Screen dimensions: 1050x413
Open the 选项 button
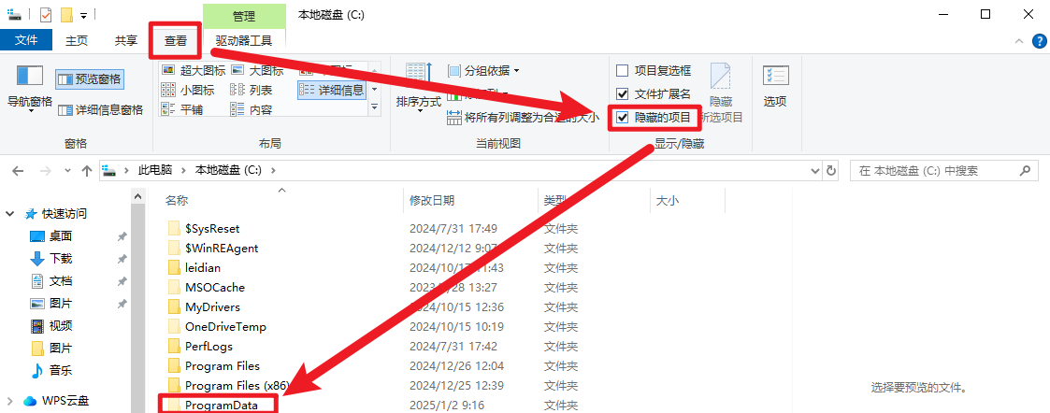775,87
